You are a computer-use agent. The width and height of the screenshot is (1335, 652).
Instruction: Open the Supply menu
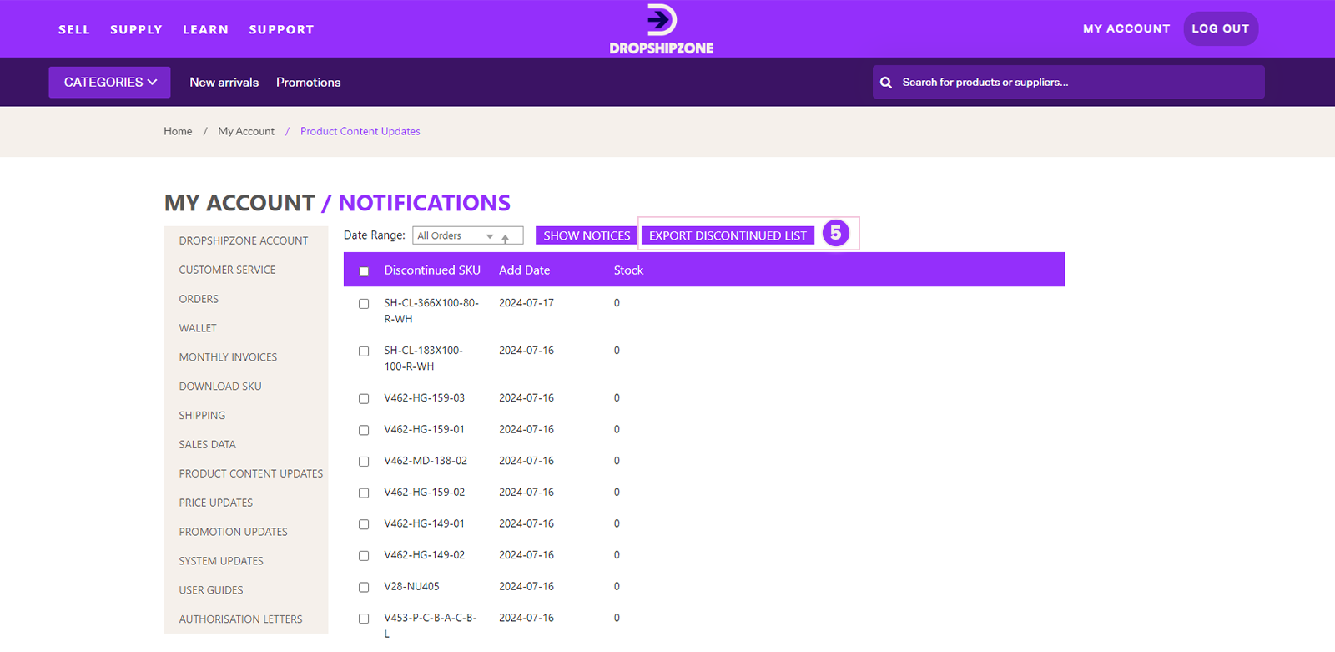136,29
